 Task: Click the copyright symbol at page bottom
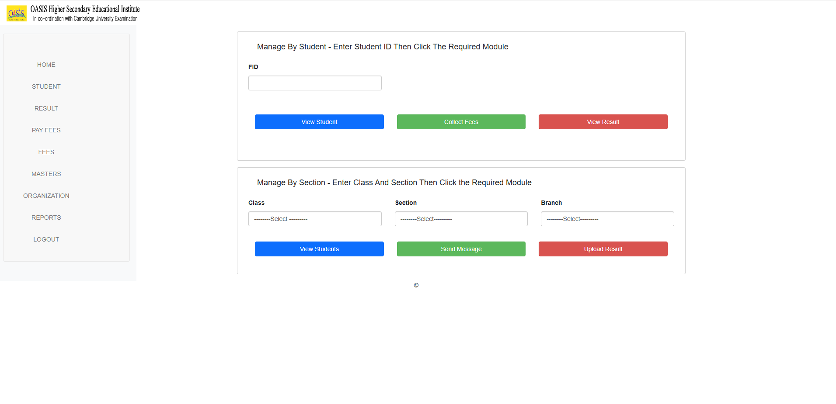pyautogui.click(x=416, y=285)
